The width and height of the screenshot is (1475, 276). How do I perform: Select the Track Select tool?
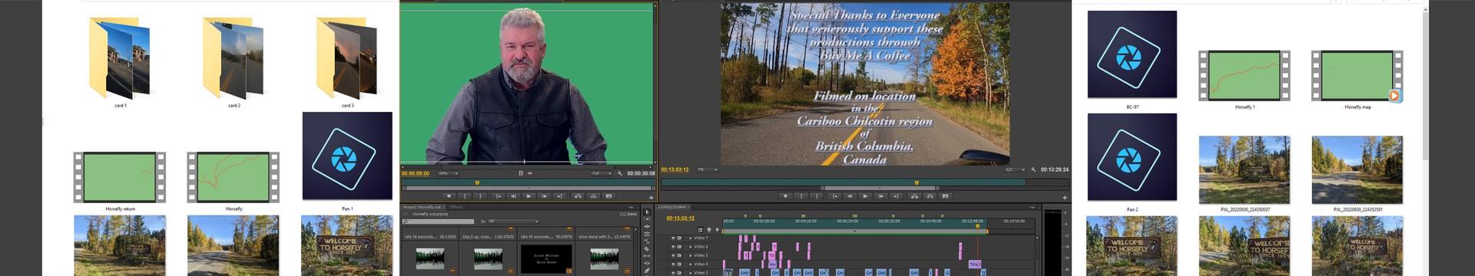647,219
